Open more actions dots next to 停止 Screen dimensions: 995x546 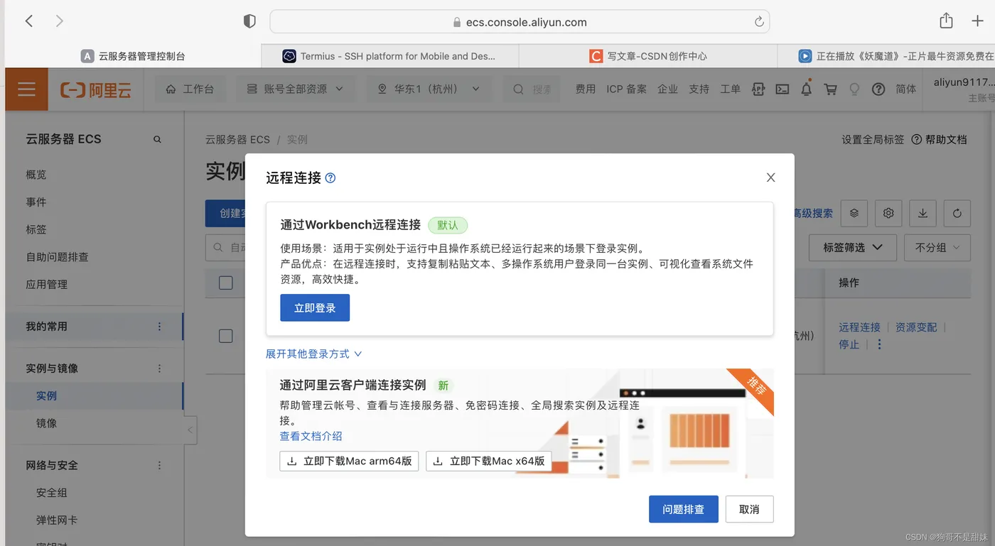click(879, 344)
